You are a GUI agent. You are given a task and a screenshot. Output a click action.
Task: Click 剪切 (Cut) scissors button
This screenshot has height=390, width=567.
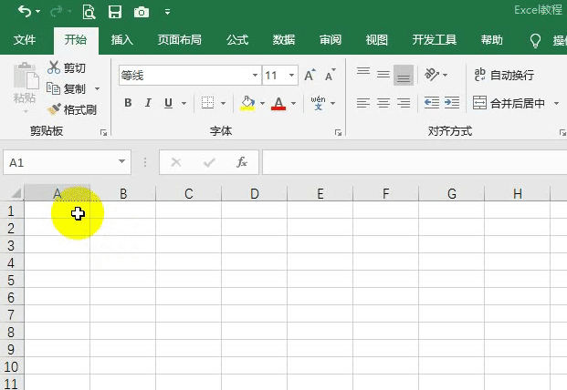(67, 67)
